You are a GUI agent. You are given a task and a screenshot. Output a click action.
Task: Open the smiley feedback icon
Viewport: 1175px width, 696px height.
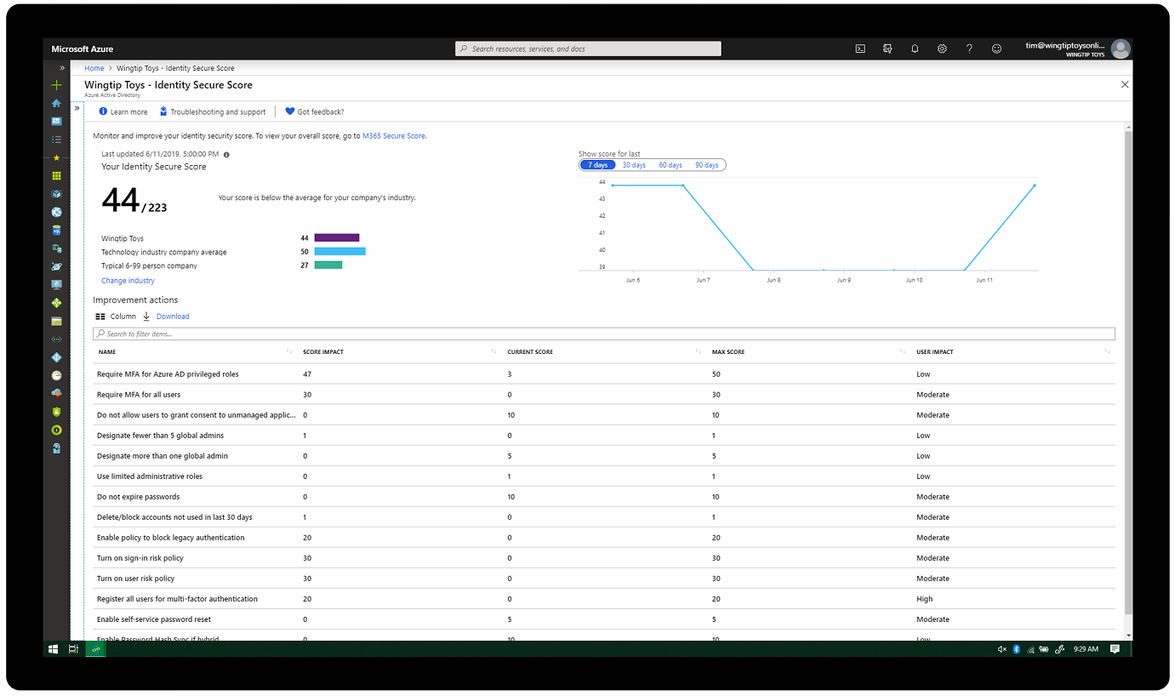click(996, 48)
